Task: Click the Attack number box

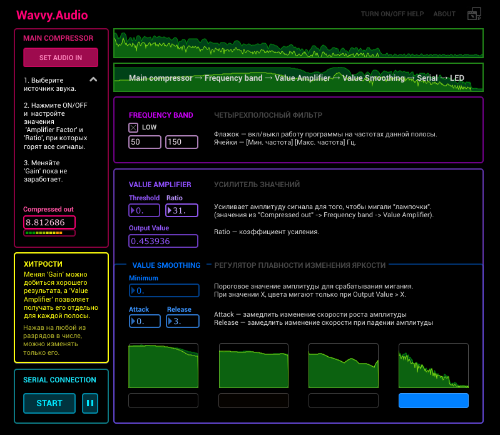Action: click(x=145, y=321)
